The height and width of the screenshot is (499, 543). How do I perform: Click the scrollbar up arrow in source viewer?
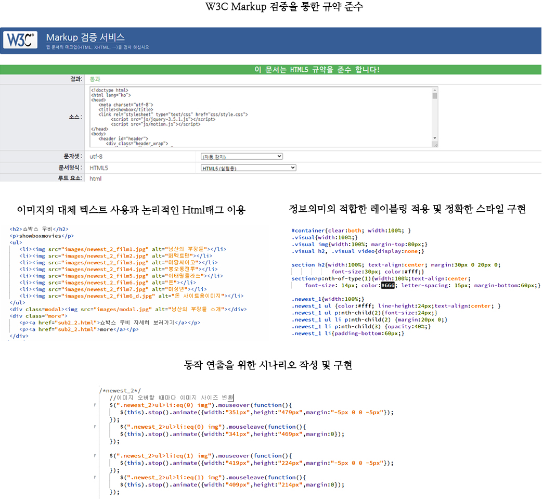click(x=435, y=91)
